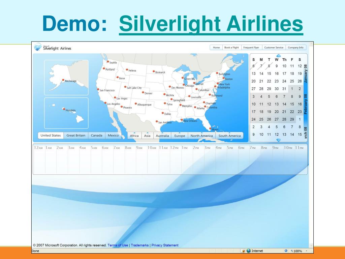Choose the Salt Lake City marker
The image size is (345, 259).
pos(125,87)
